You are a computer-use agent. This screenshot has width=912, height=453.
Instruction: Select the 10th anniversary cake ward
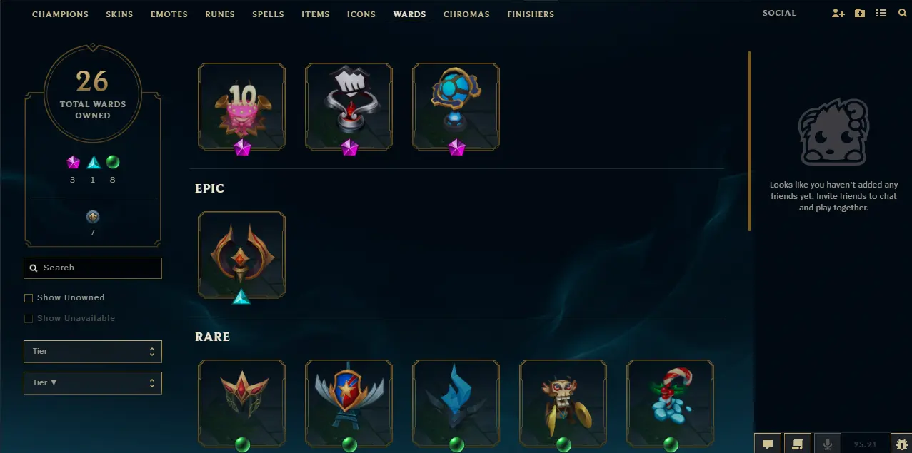pos(241,107)
